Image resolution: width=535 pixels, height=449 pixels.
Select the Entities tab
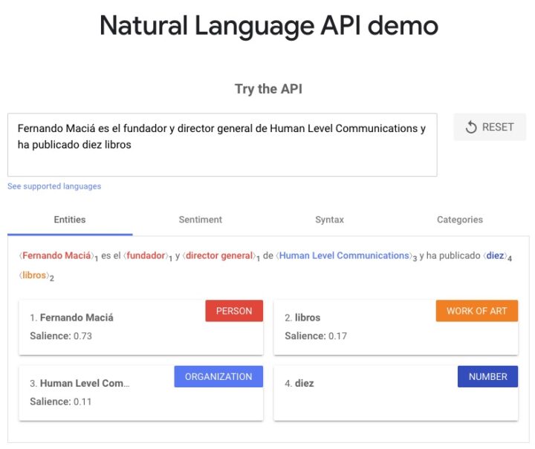coord(70,220)
